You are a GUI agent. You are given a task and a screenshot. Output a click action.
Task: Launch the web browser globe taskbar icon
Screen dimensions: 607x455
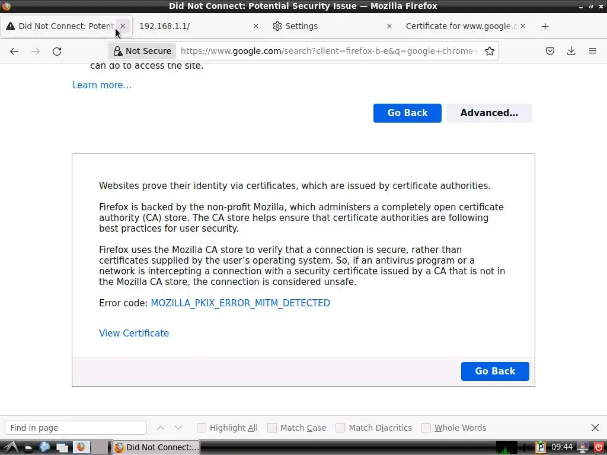(44, 447)
